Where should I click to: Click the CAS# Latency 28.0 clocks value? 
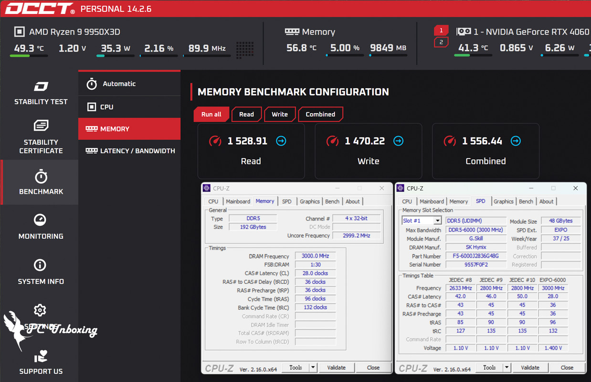pos(316,273)
